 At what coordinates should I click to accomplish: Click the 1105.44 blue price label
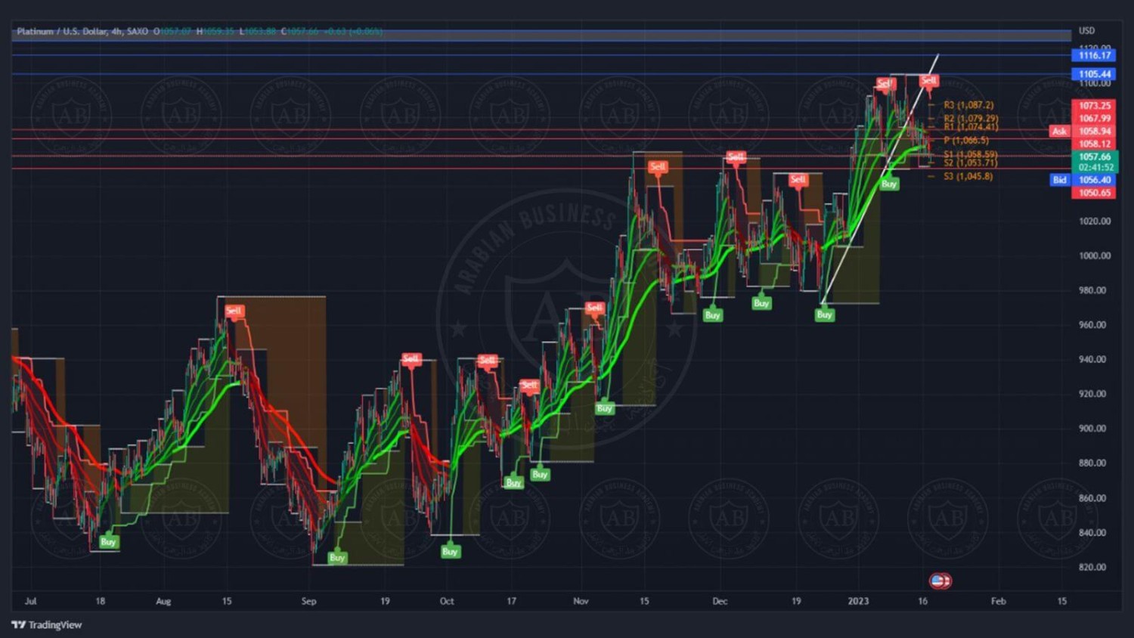click(x=1094, y=74)
